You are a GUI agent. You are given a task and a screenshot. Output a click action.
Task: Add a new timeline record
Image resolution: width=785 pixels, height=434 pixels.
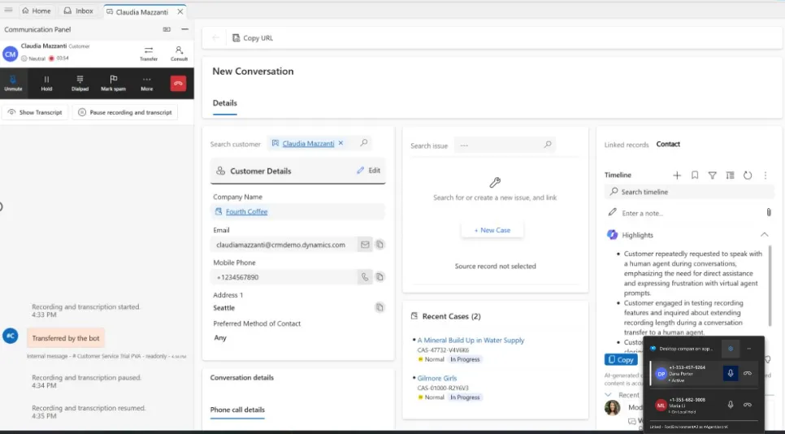pyautogui.click(x=677, y=175)
